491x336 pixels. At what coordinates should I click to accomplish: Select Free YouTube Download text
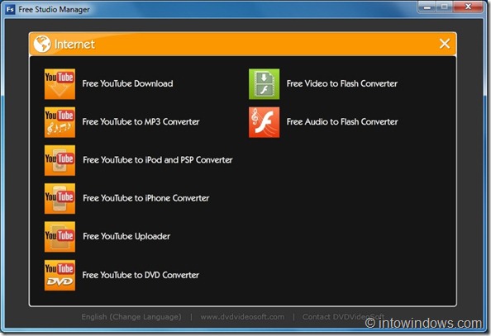pyautogui.click(x=127, y=83)
